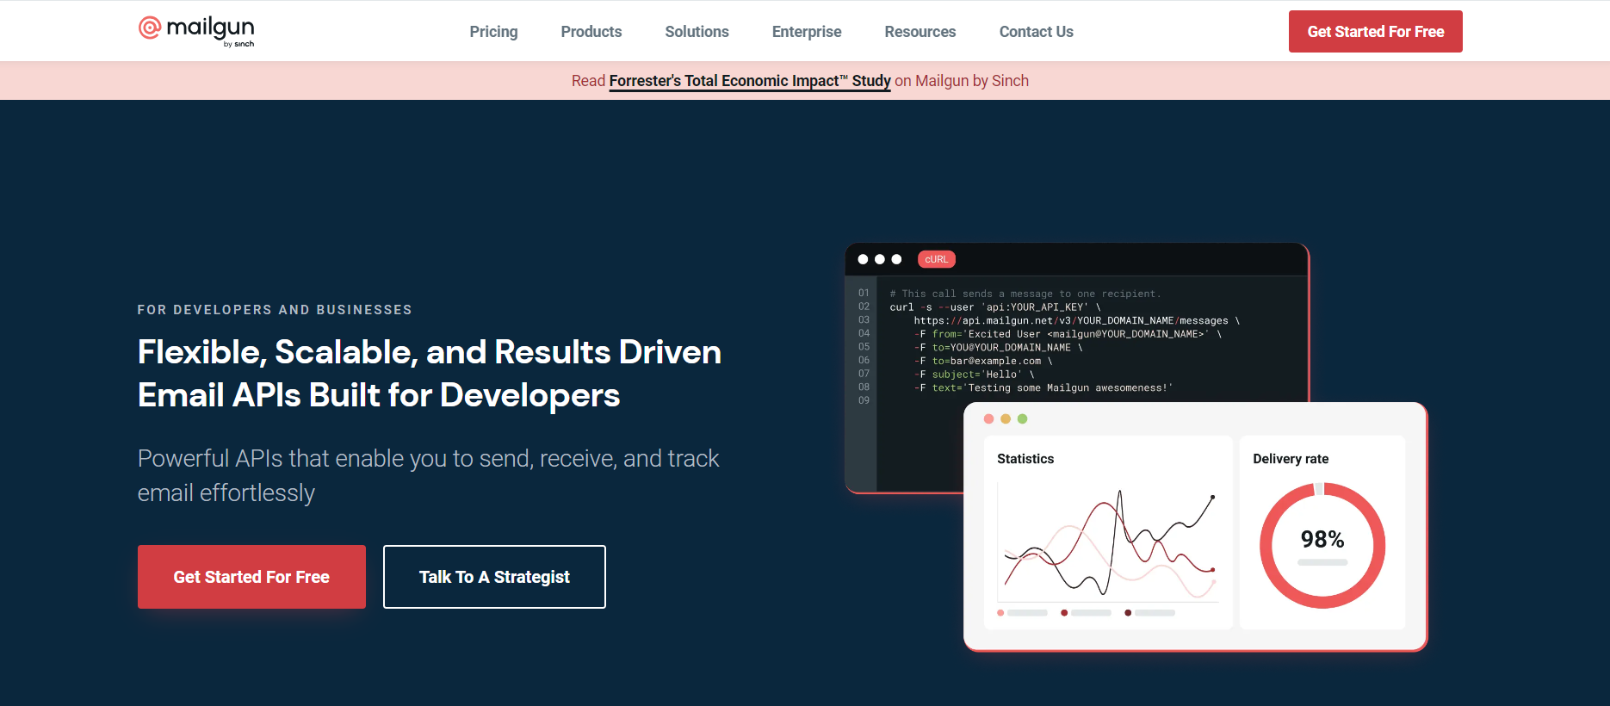Click the code line "-F to=bar@example.com"
Image resolution: width=1610 pixels, height=706 pixels.
[983, 361]
